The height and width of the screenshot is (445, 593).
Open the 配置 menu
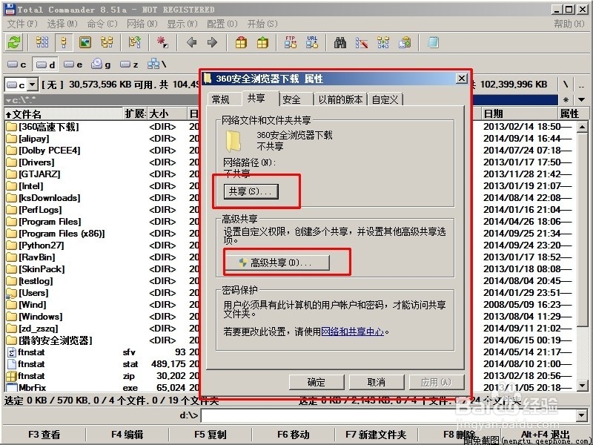click(x=222, y=24)
